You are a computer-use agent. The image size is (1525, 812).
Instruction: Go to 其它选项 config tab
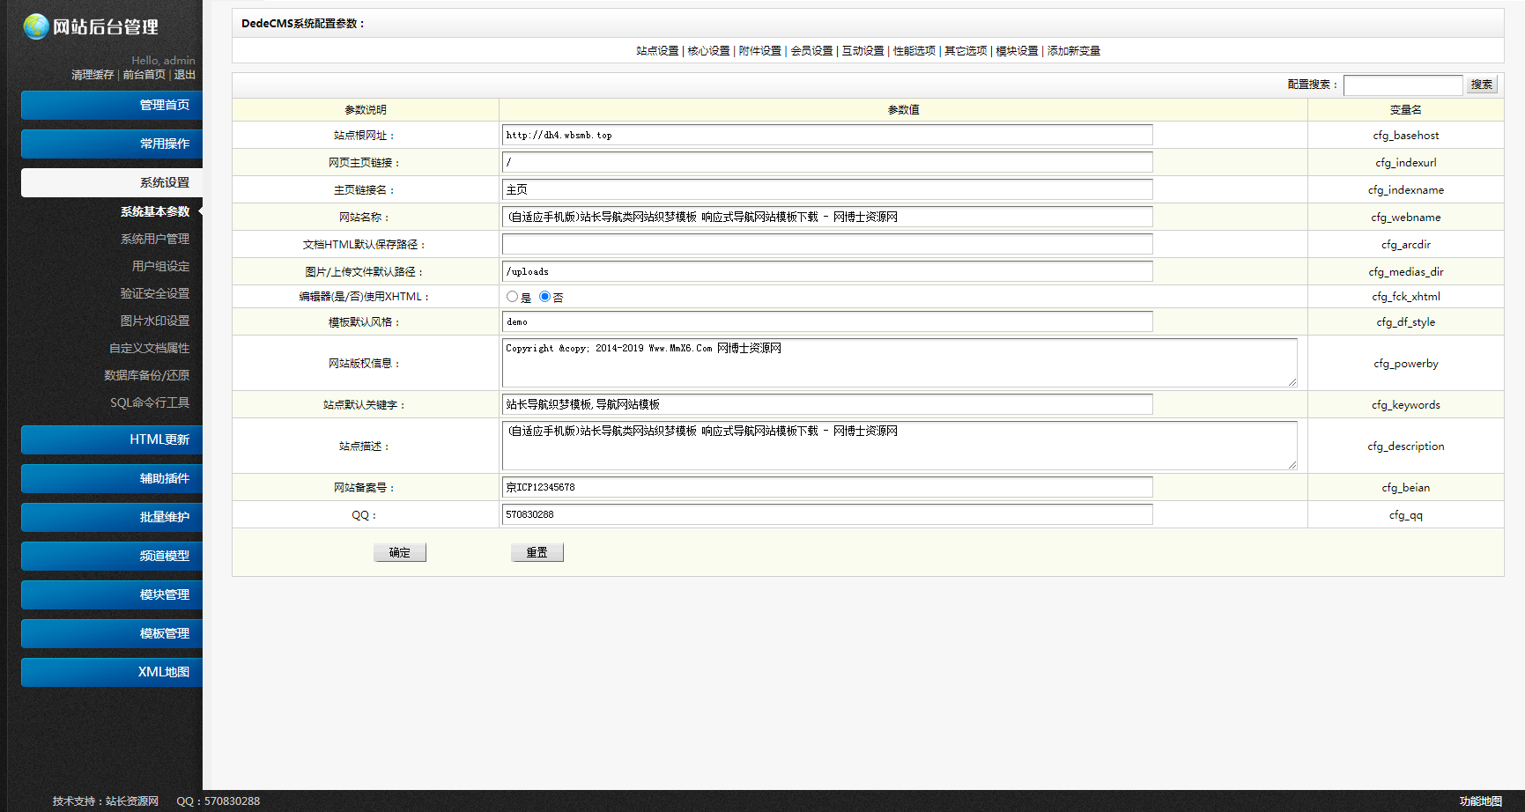click(966, 51)
